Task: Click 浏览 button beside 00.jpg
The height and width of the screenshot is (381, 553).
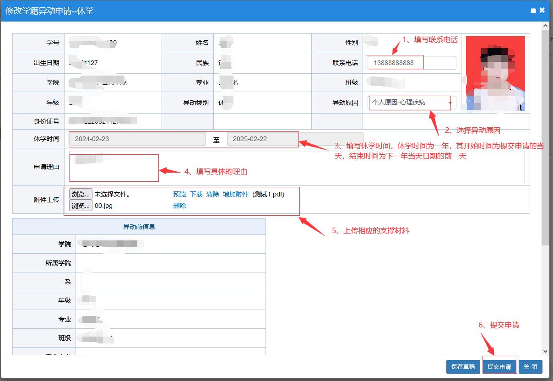Action: [81, 206]
